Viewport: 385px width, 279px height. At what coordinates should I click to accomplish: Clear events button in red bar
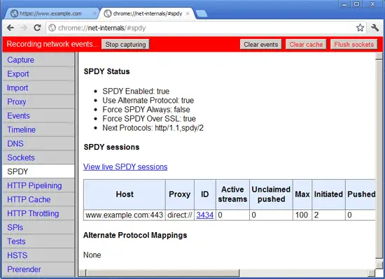[261, 44]
